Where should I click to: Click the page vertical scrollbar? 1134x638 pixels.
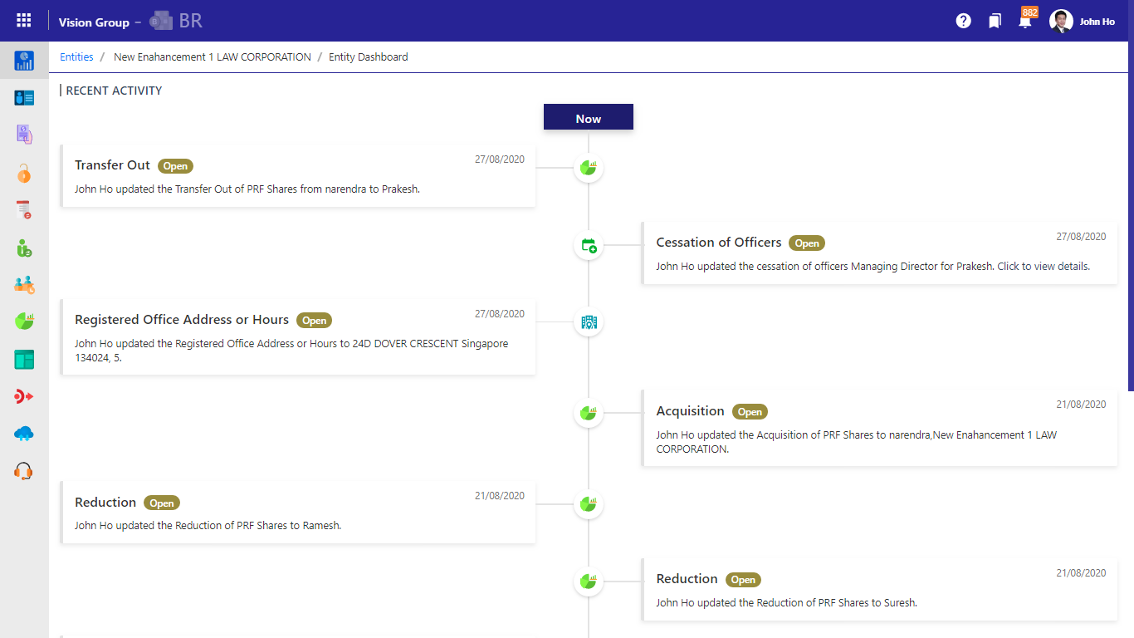[x=1131, y=216]
